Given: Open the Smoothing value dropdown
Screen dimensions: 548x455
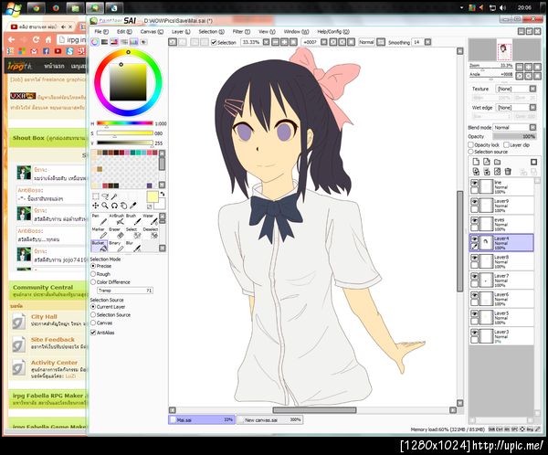Looking at the screenshot, I should tap(427, 42).
